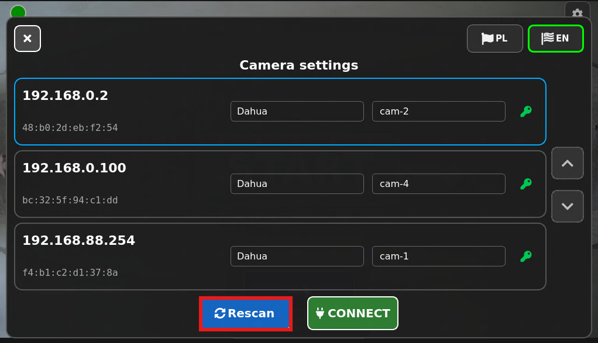Edit the Dahua vendor field for 192.168.0.2
598x343 pixels.
coord(297,111)
